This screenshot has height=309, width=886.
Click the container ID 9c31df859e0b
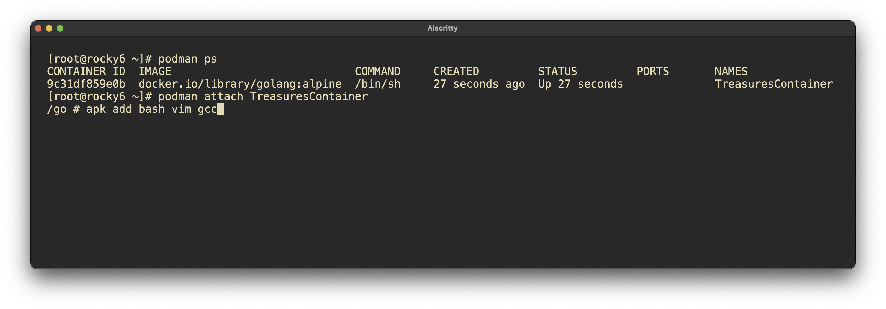click(86, 84)
